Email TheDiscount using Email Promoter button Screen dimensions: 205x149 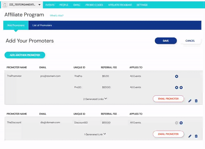[168, 134]
